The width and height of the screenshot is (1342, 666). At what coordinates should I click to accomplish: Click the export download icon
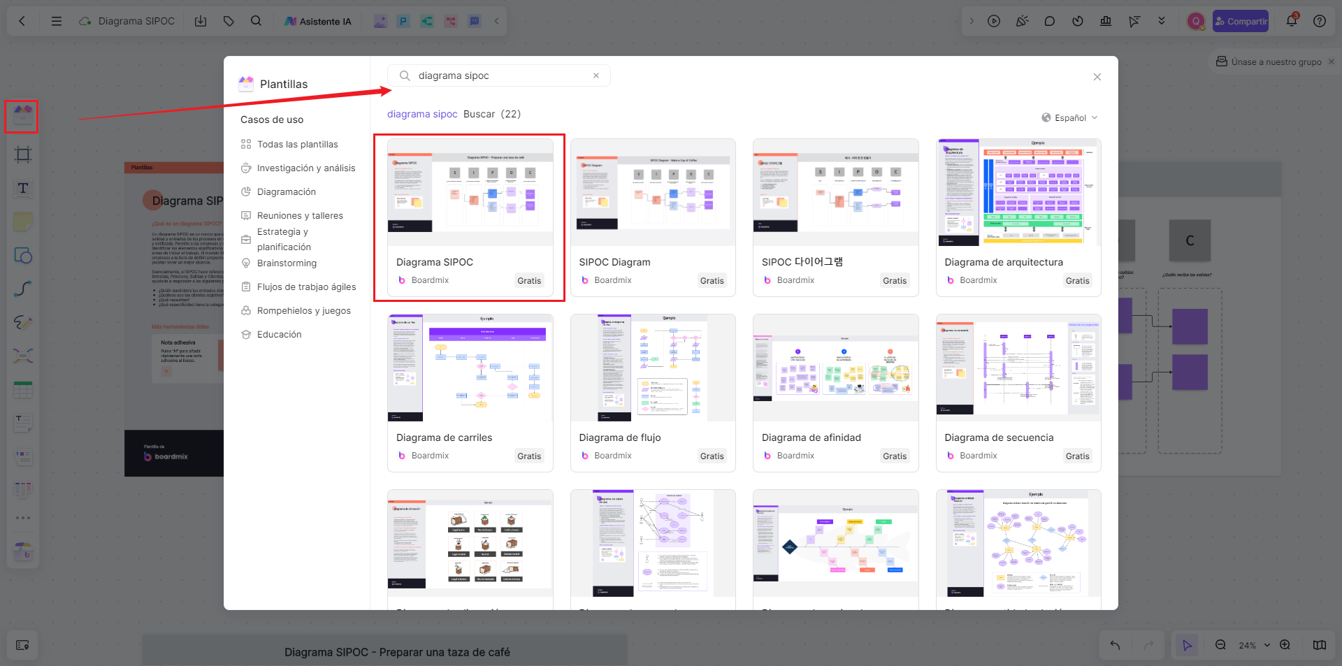(201, 21)
